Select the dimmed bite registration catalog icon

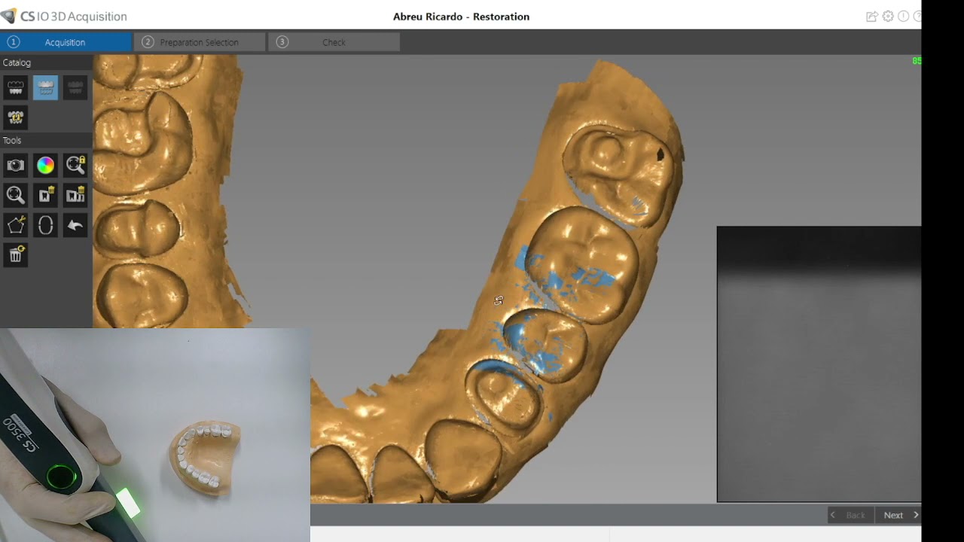(x=75, y=88)
